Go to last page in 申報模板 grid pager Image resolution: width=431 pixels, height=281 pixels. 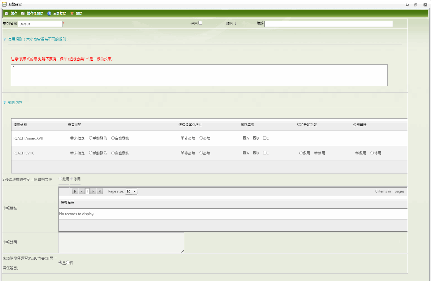(x=100, y=192)
